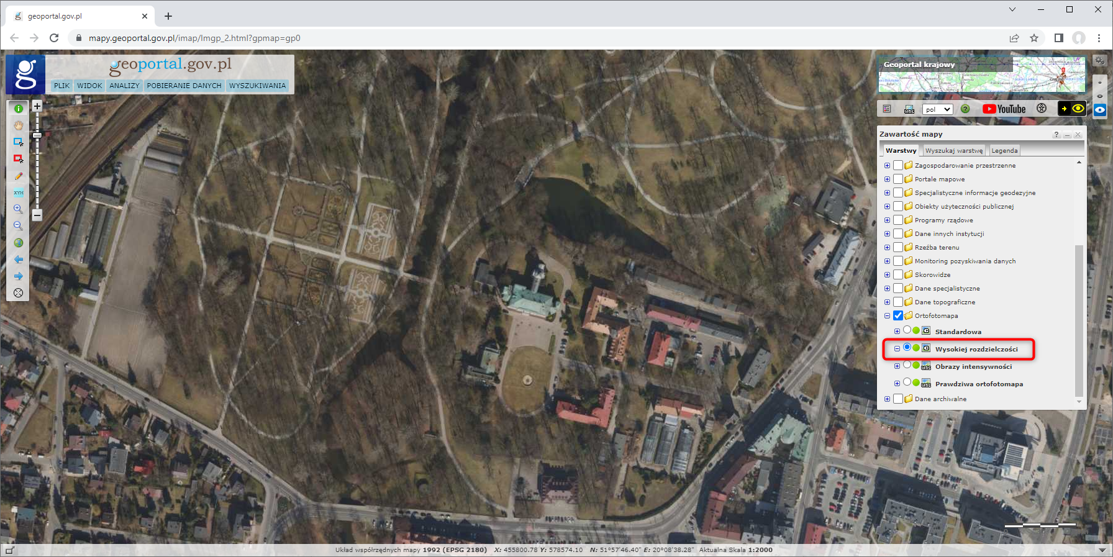
Task: Click the zoom level slider handle
Action: 37,135
